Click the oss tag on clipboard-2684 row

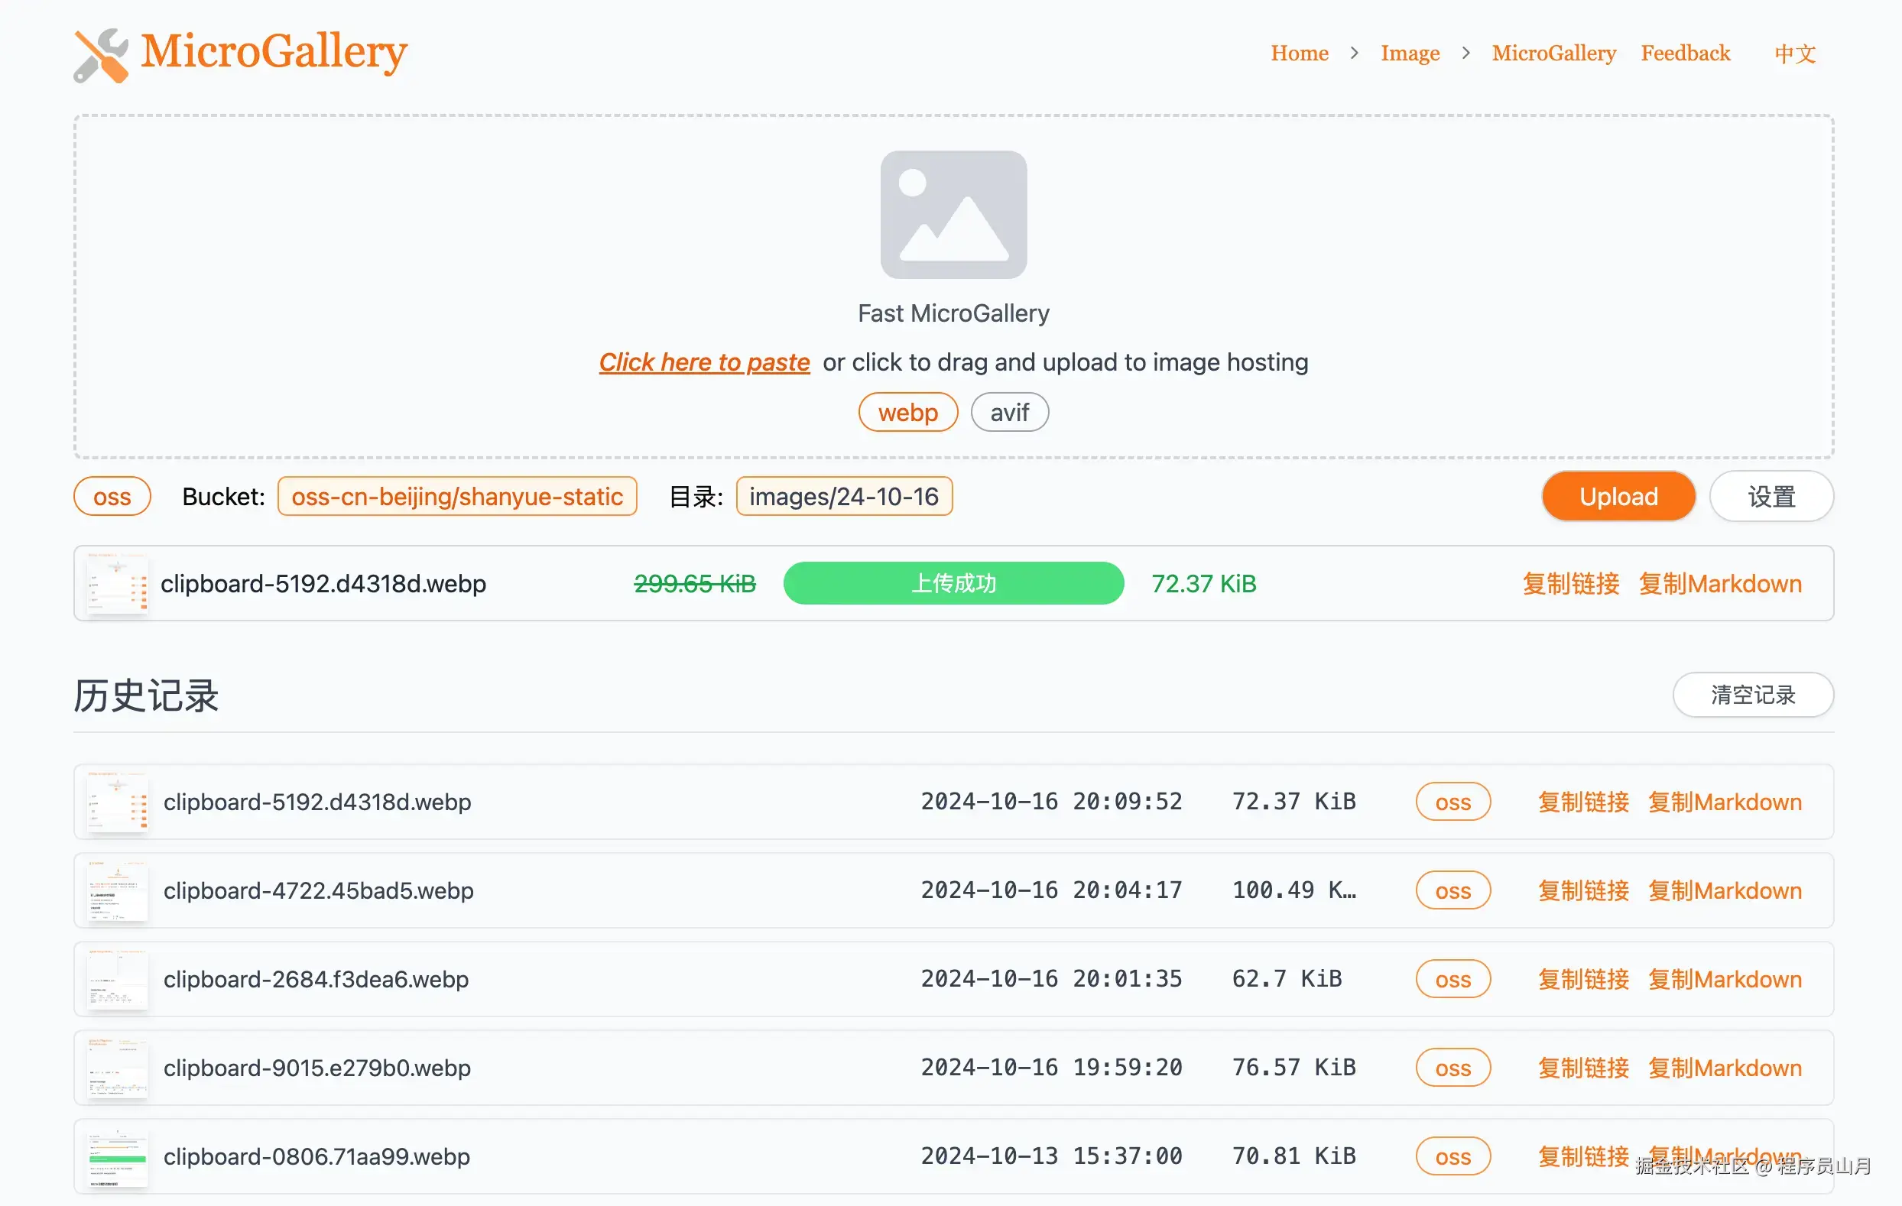(x=1452, y=979)
